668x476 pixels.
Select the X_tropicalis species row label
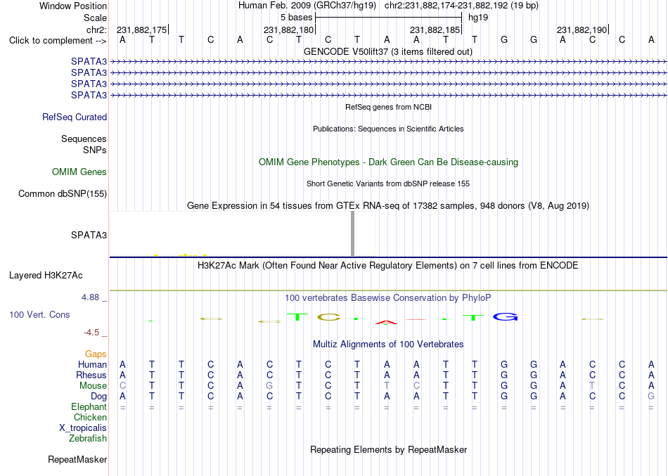point(83,428)
